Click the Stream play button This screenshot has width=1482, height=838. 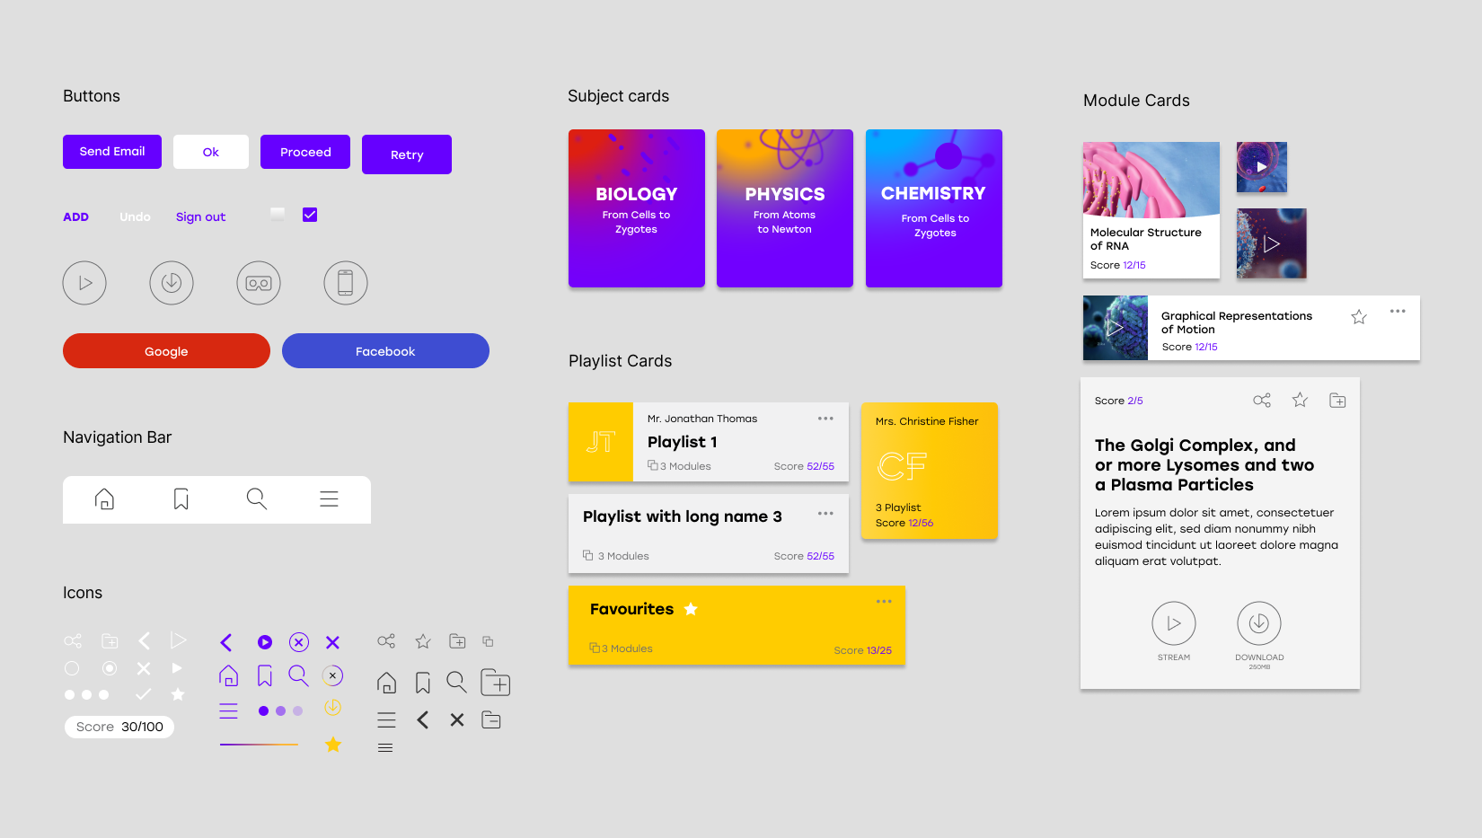[1174, 623]
